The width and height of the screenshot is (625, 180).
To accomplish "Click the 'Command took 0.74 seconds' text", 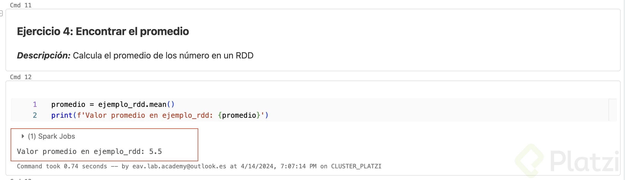I will [x=62, y=166].
